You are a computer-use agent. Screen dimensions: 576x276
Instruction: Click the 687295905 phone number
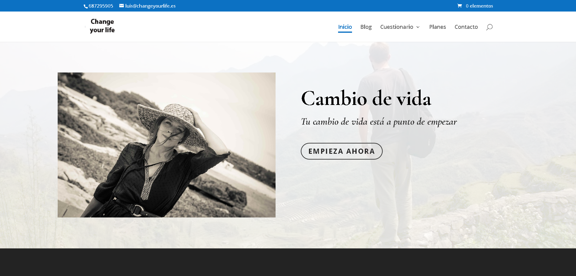(x=101, y=6)
